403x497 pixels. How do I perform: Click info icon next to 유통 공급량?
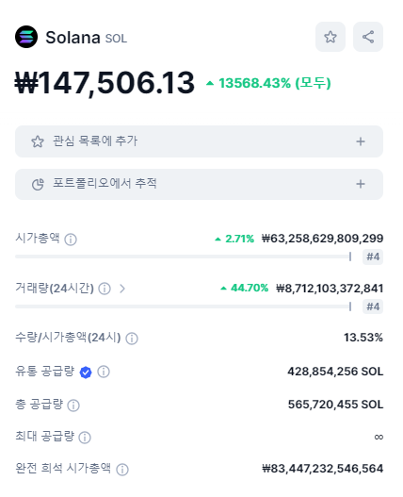pyautogui.click(x=104, y=372)
